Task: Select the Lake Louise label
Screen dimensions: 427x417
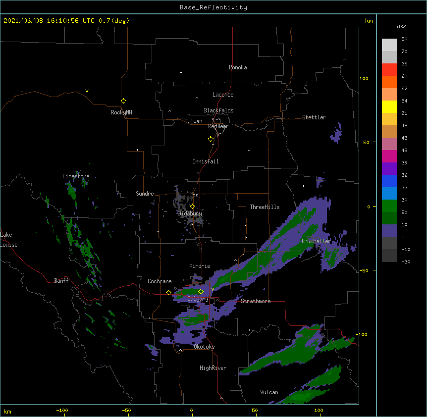Action: point(9,240)
